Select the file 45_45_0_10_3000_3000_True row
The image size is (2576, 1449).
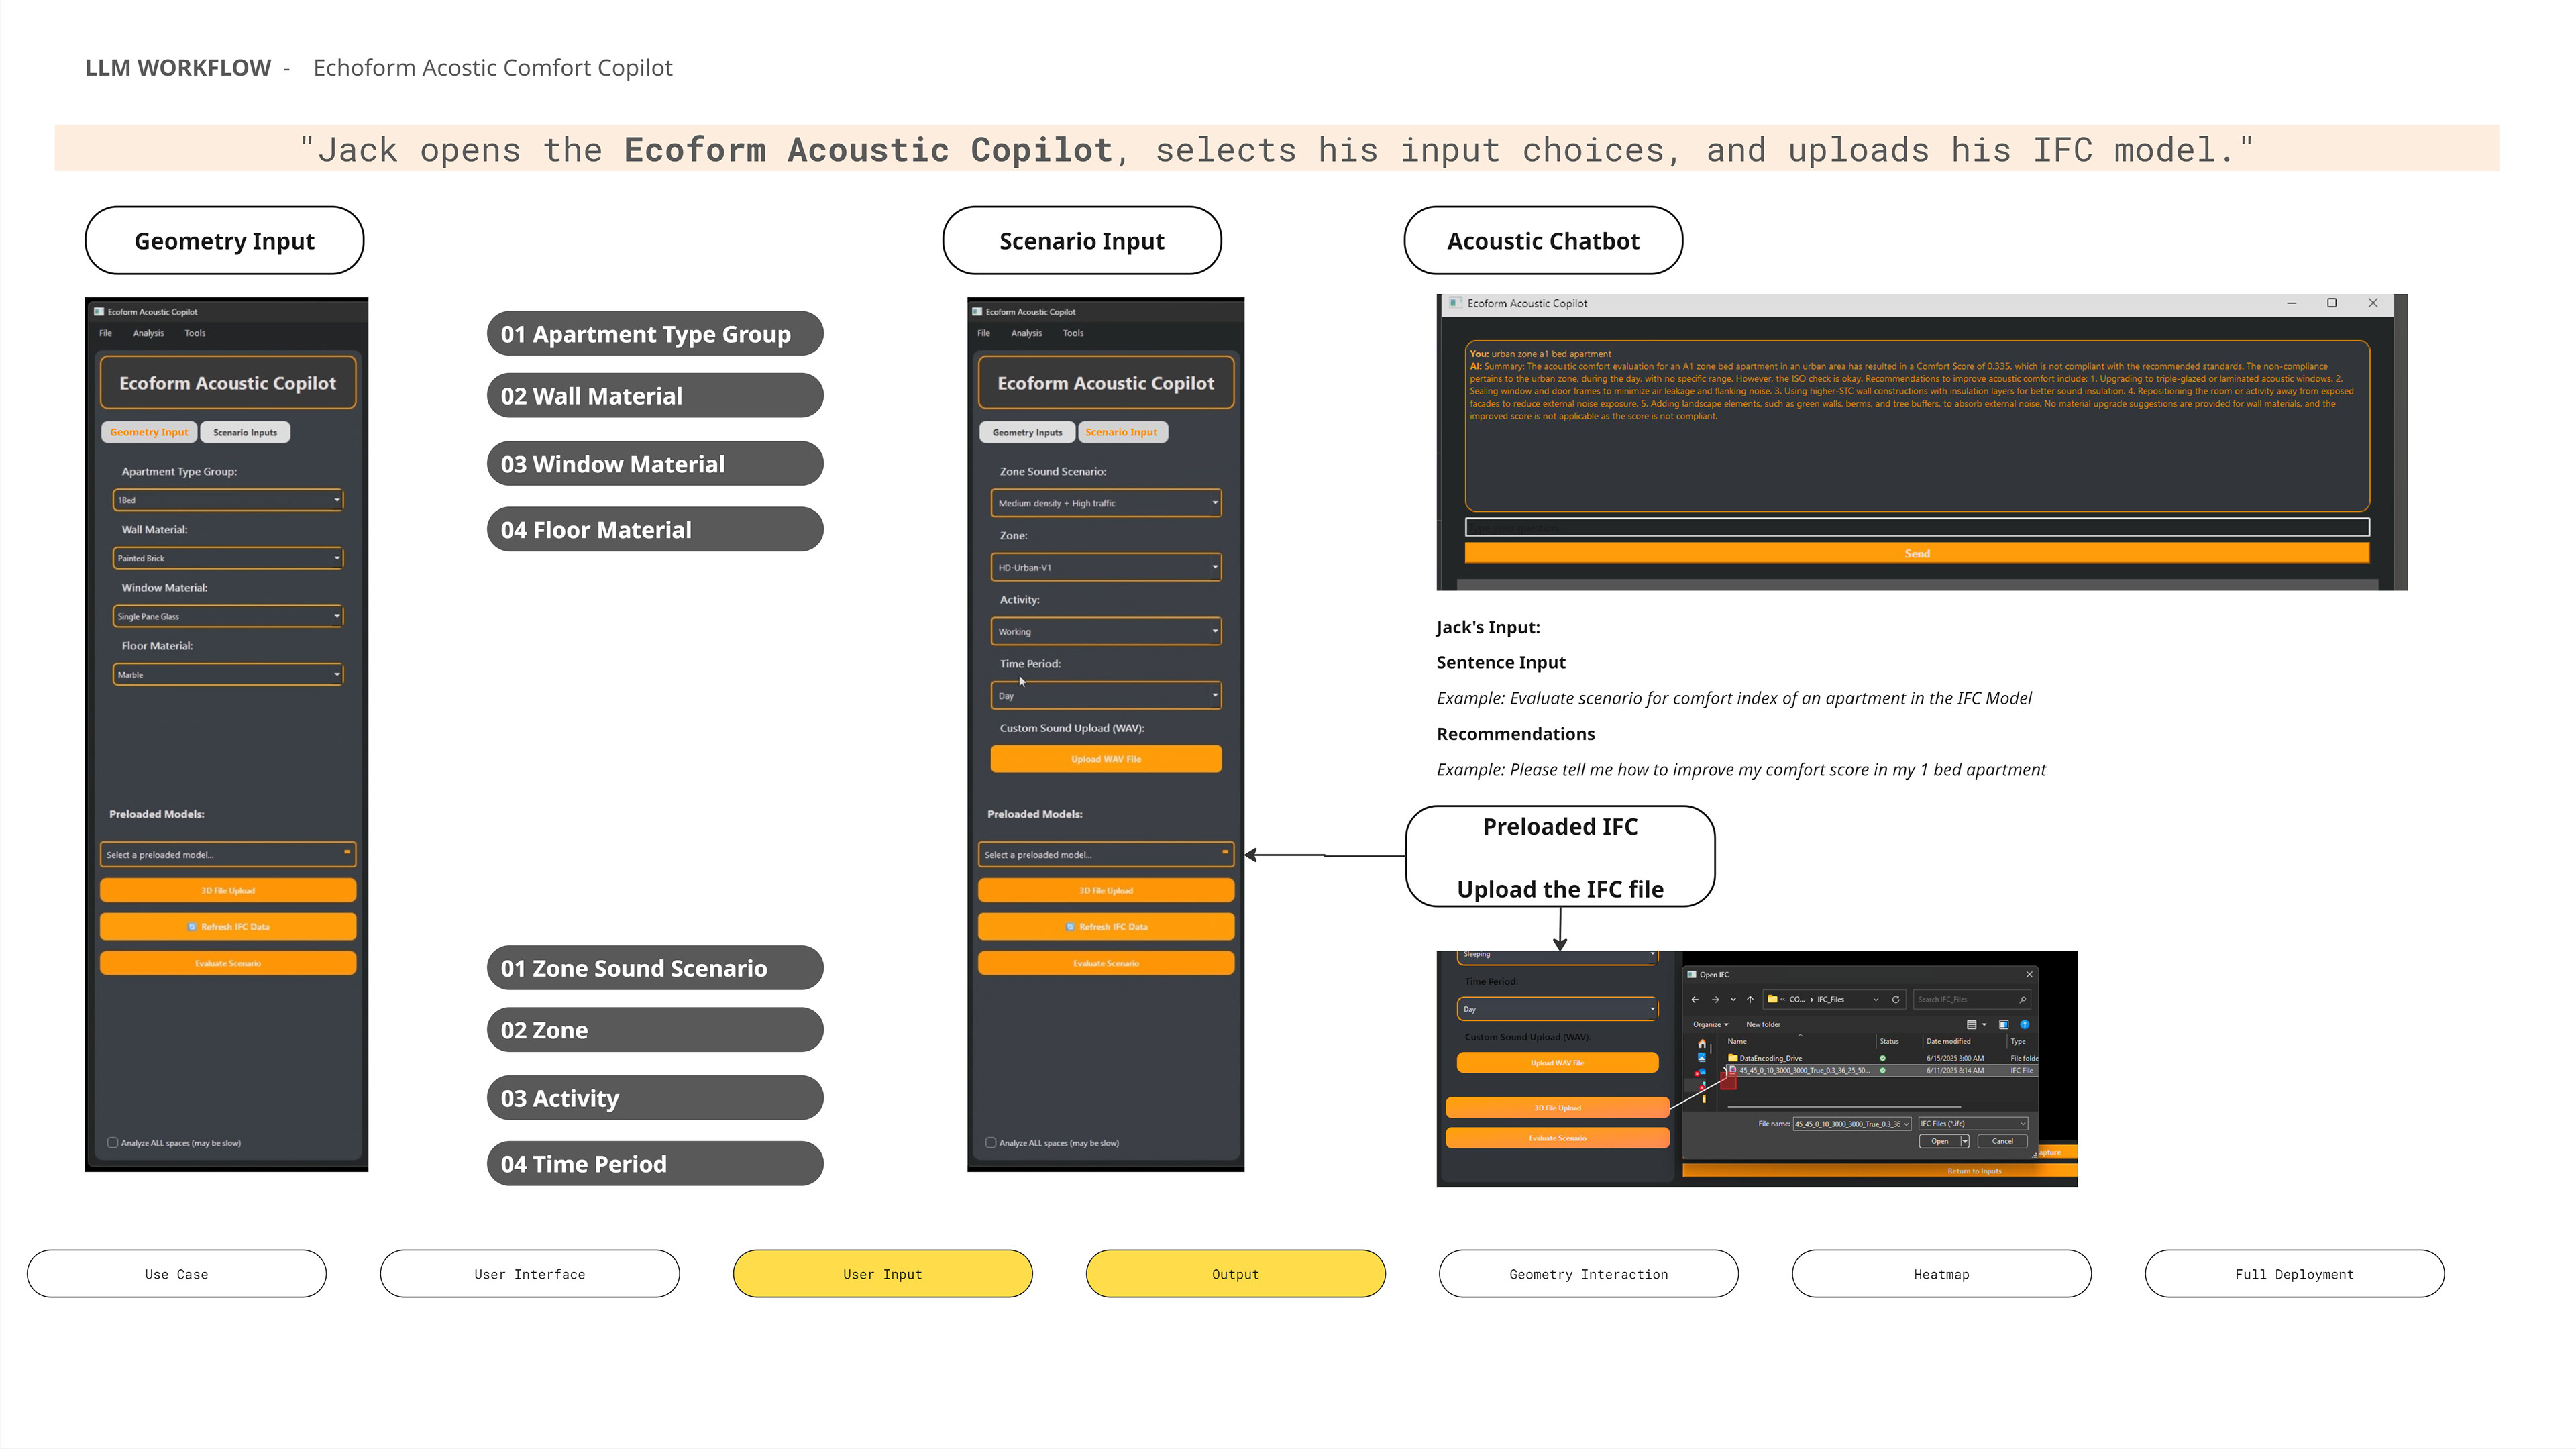pos(1883,1070)
